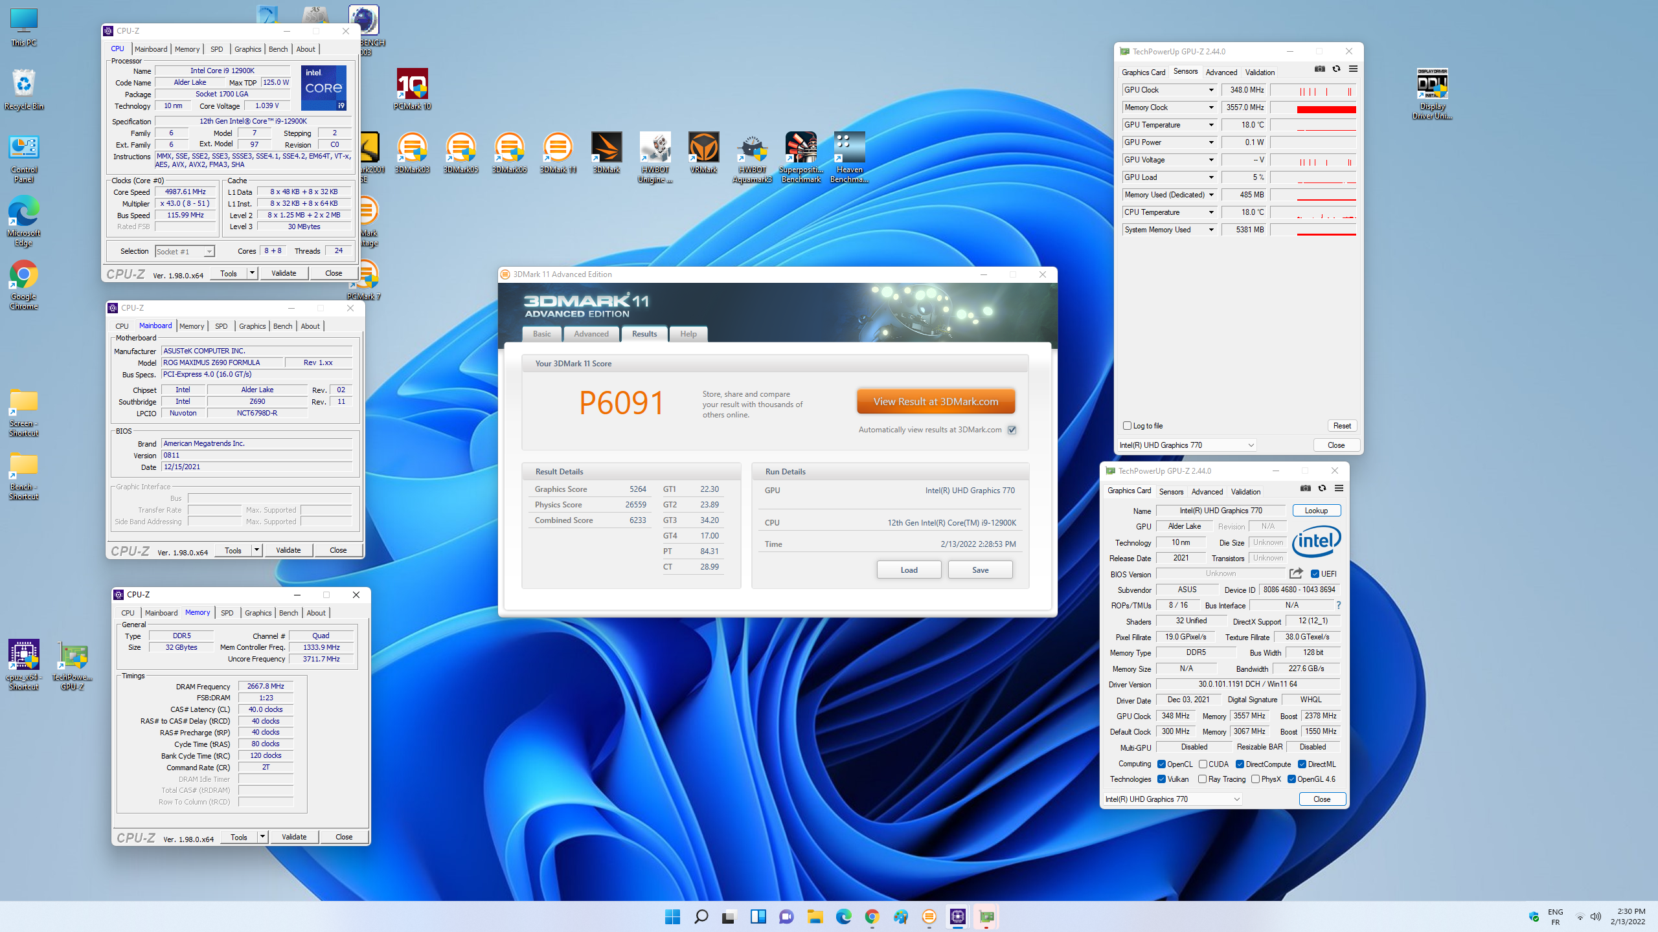Click the Intel Core i9 logo in CPU-Z
The image size is (1658, 932).
[323, 87]
